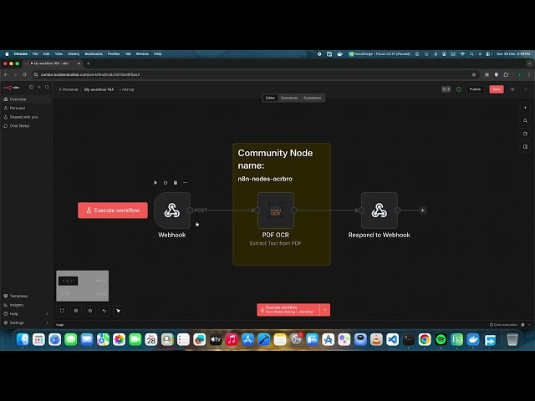Click bottom Execute workflow button
Viewport: 535px width, 401px height.
tap(288, 310)
